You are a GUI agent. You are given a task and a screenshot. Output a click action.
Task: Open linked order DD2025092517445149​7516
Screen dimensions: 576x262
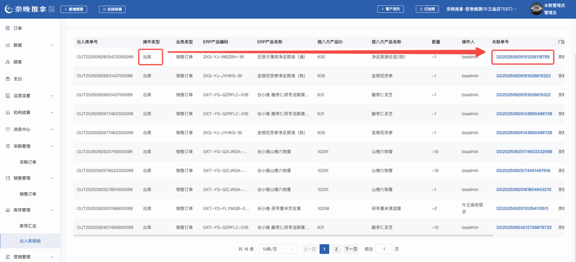(x=523, y=171)
